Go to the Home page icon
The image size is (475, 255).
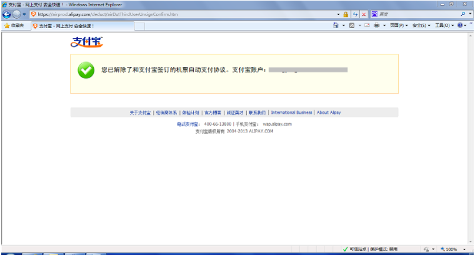(336, 26)
